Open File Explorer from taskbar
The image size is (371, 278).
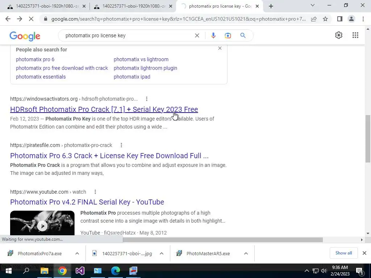tap(44, 271)
